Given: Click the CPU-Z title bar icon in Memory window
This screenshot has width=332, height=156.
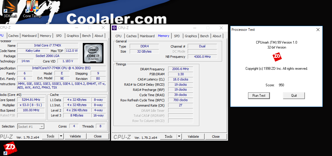Looking at the screenshot, I should click(114, 28).
